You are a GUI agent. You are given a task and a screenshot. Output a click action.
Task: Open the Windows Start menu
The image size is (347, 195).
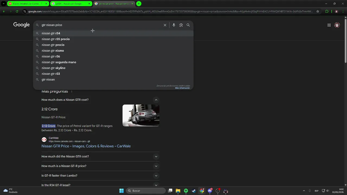(x=121, y=191)
